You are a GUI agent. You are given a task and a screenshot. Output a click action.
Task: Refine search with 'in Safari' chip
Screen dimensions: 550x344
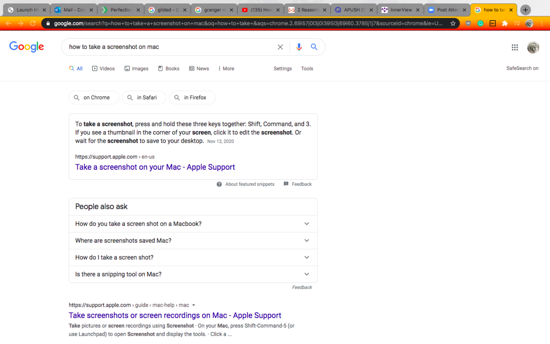144,98
